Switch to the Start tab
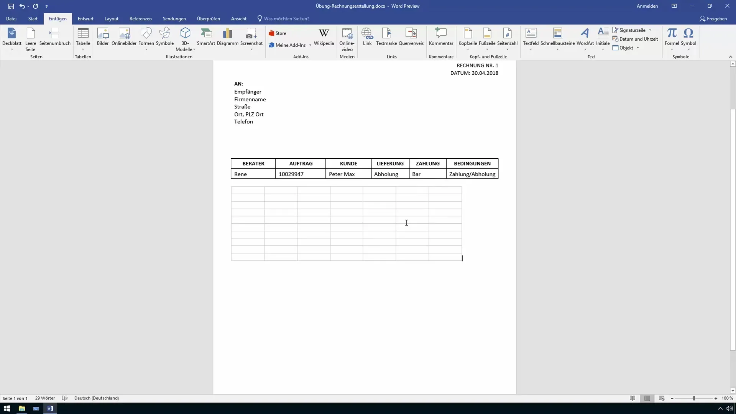The image size is (736, 414). coord(33,19)
